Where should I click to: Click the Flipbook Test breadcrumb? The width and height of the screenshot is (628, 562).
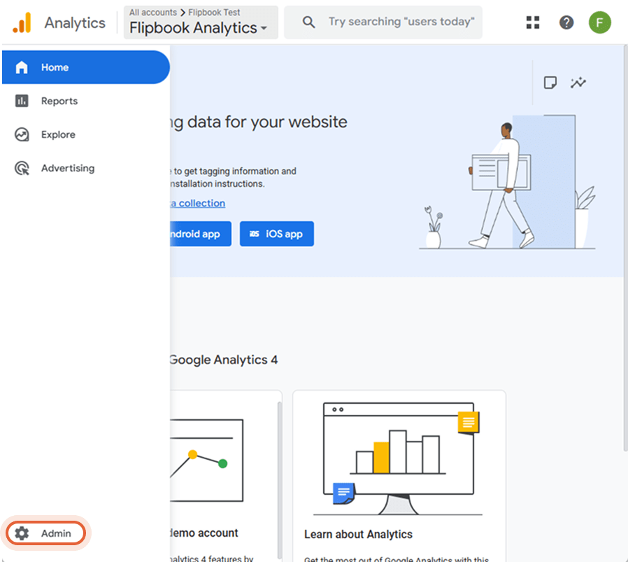pos(214,13)
